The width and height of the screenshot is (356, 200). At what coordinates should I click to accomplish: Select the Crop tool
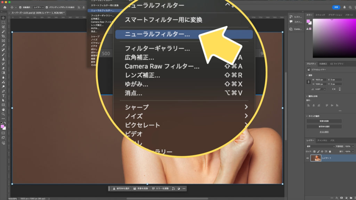[3, 36]
